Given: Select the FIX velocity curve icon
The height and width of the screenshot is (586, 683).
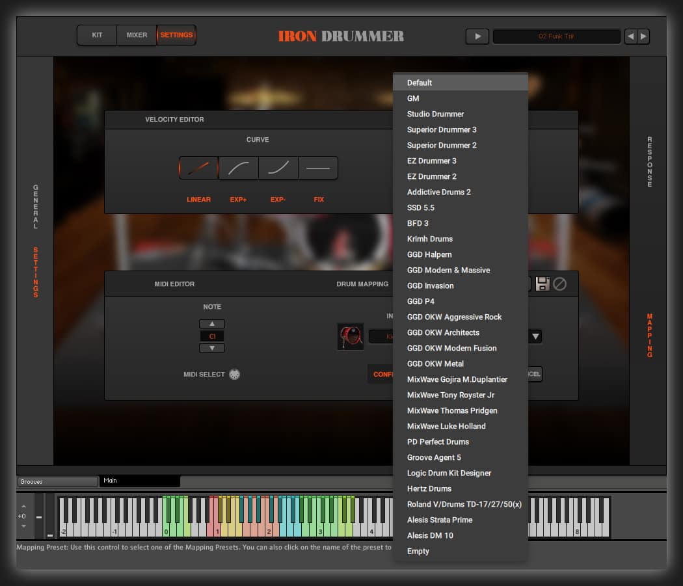Looking at the screenshot, I should click(318, 168).
